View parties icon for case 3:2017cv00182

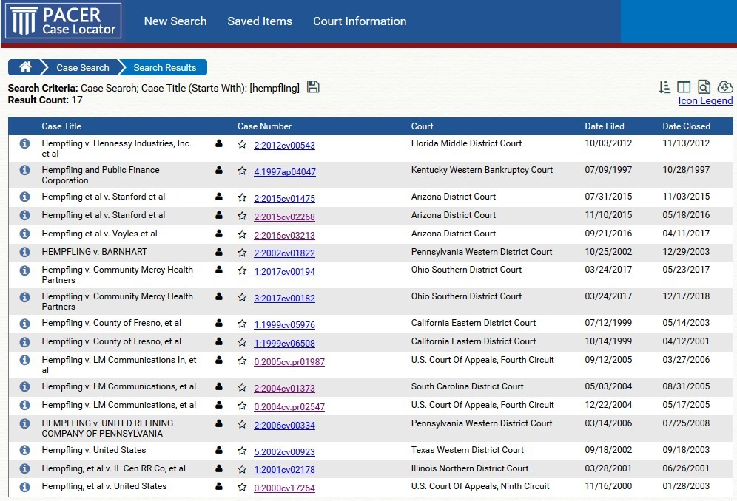(x=219, y=297)
